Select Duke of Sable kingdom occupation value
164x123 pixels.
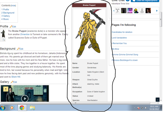point(96,92)
